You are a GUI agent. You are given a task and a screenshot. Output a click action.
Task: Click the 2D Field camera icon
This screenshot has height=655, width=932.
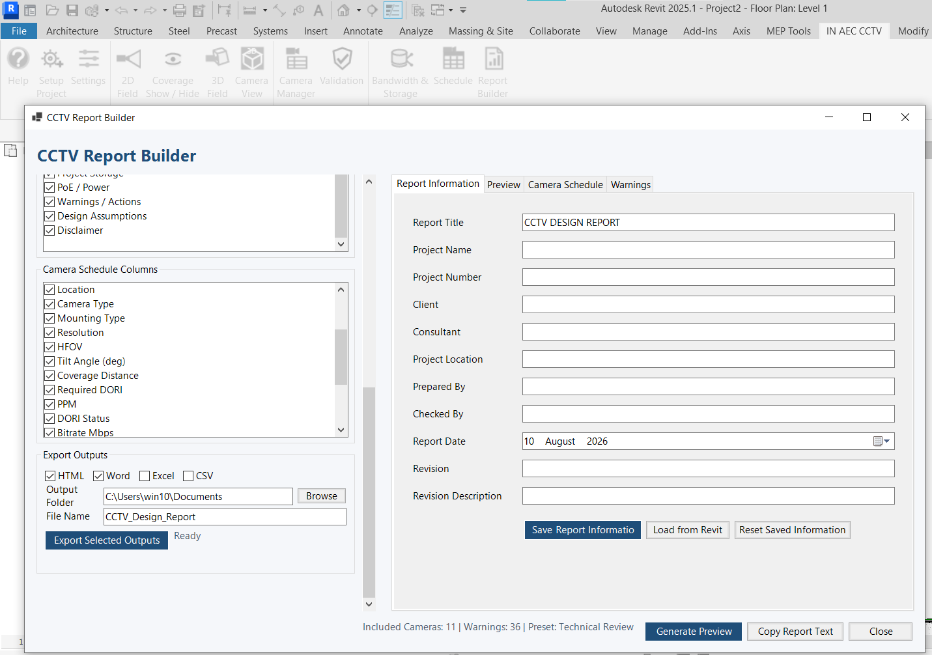pyautogui.click(x=128, y=59)
